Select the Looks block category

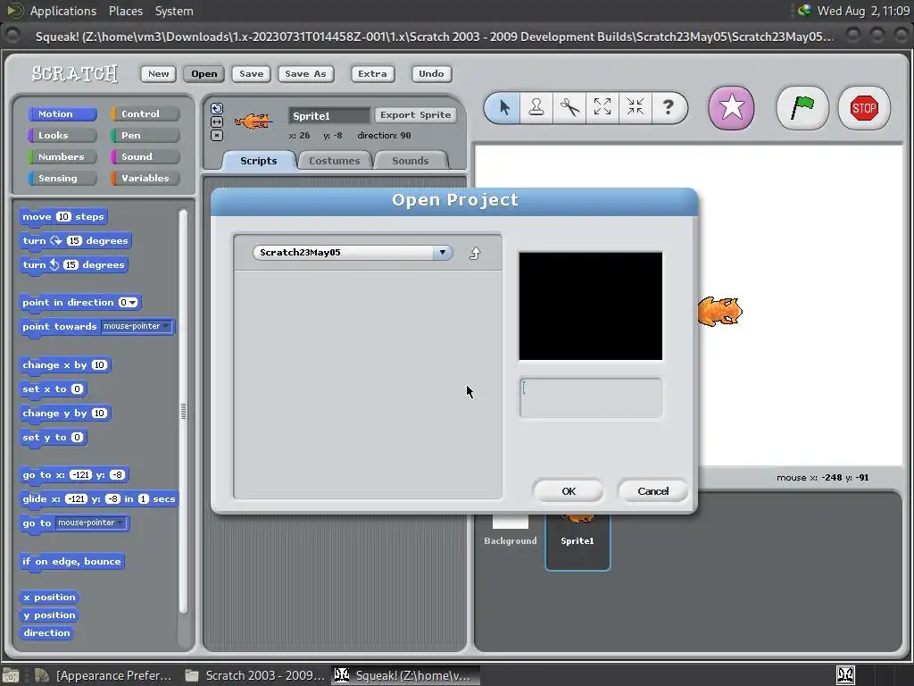click(x=62, y=136)
